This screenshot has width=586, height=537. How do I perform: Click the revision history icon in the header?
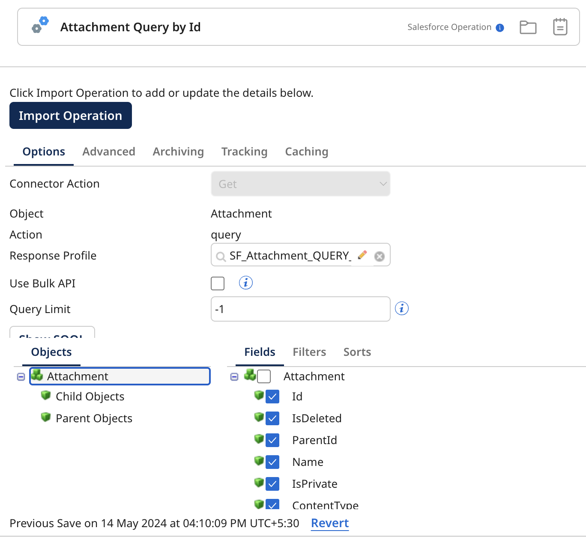(560, 27)
